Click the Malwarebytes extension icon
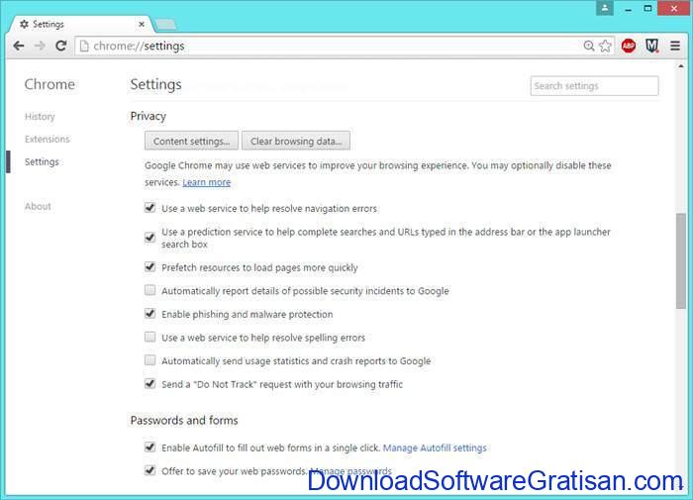Screen dimensions: 693x500 651,46
